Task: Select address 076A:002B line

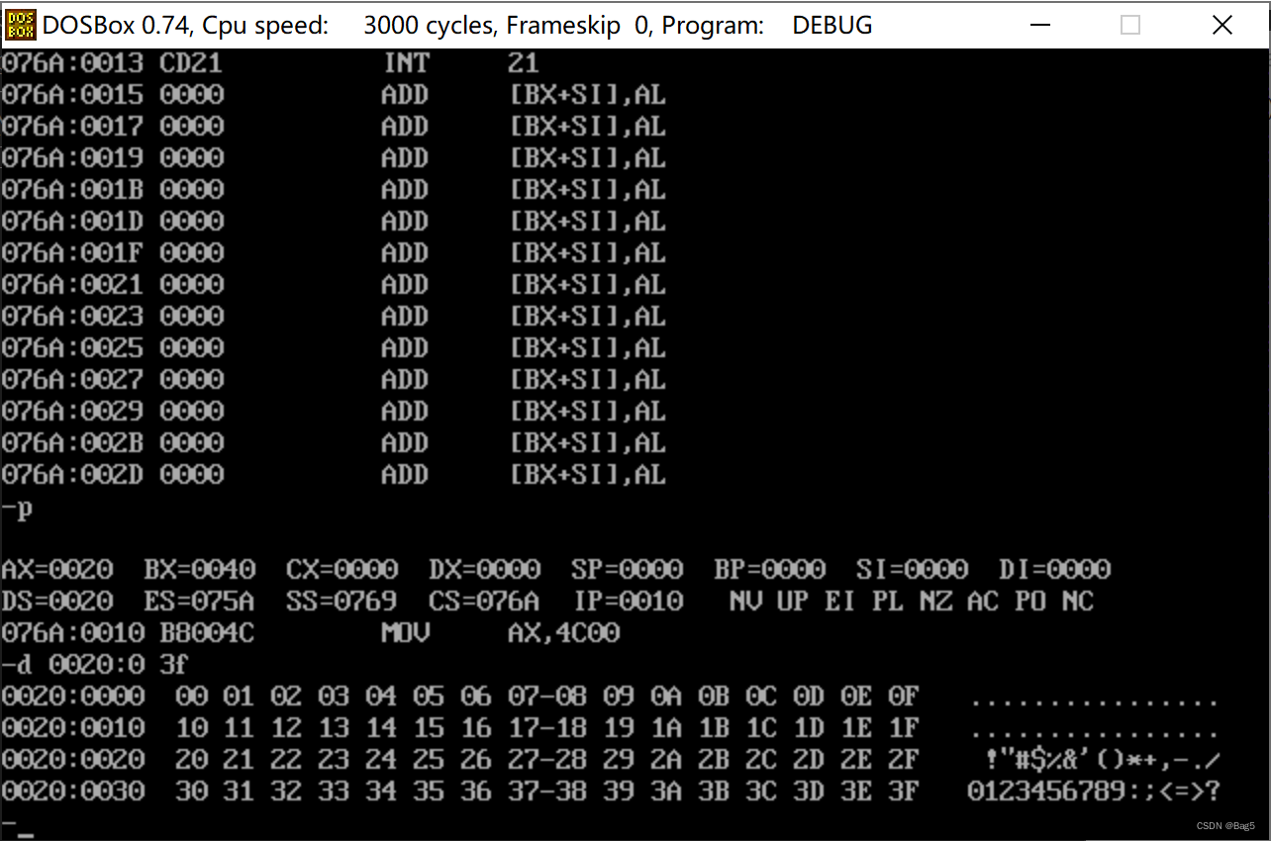Action: click(x=334, y=443)
